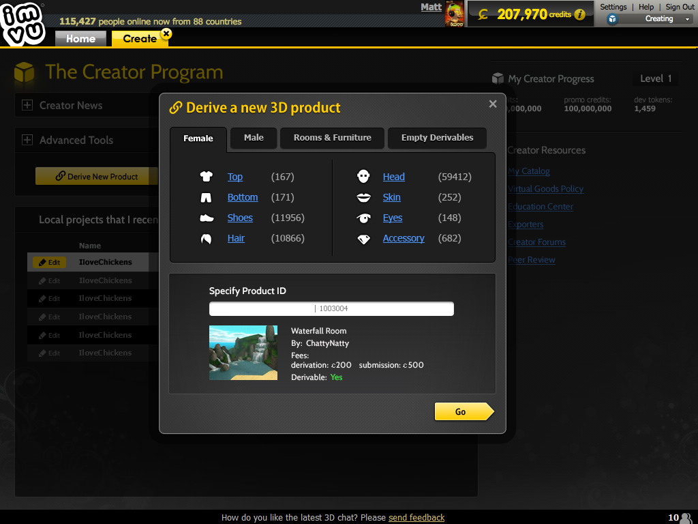The image size is (698, 524).
Task: Switch to the Home tab
Action: pyautogui.click(x=80, y=38)
